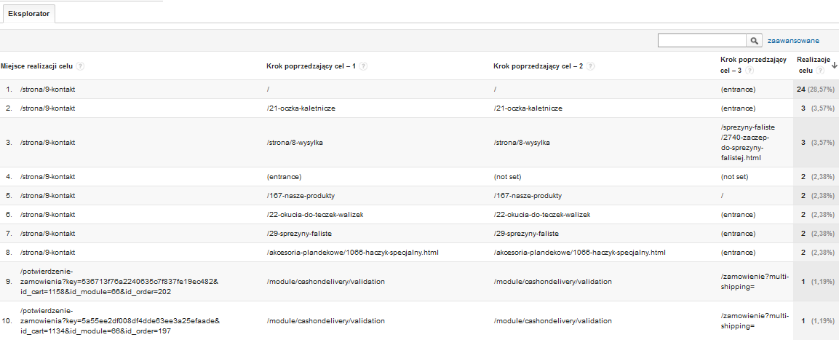Click Miejsce realizacji celu column header

pyautogui.click(x=37, y=66)
